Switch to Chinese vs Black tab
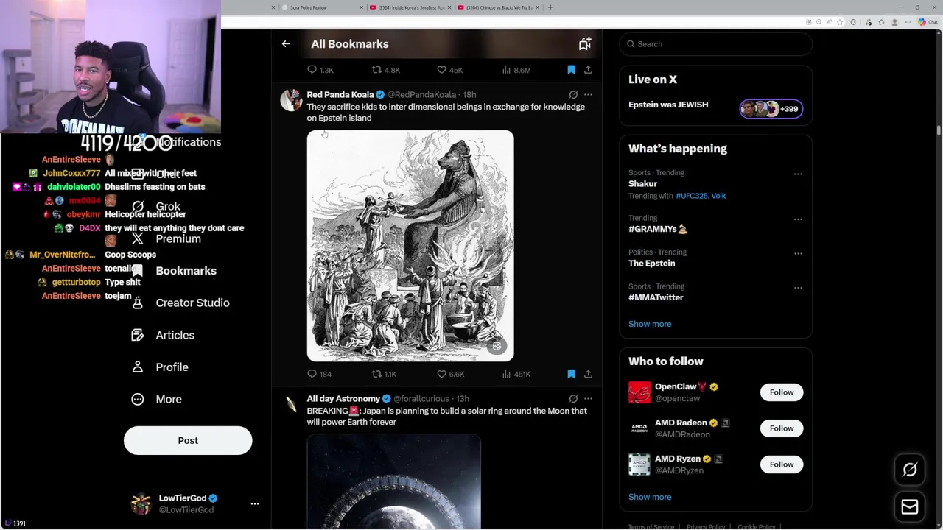 [498, 7]
